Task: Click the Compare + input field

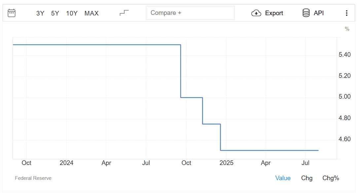Action: pos(190,13)
